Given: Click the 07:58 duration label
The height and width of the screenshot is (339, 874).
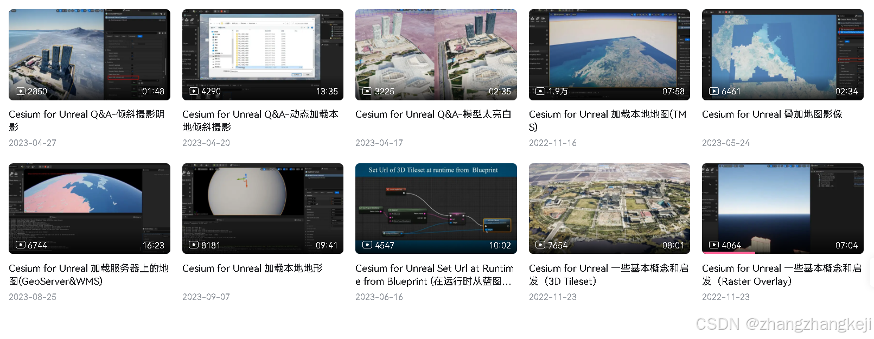Looking at the screenshot, I should [x=673, y=91].
